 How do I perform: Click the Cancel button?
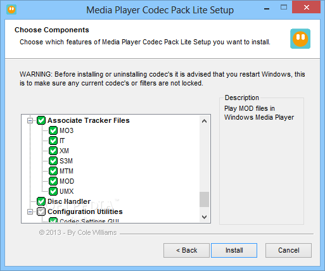click(288, 250)
